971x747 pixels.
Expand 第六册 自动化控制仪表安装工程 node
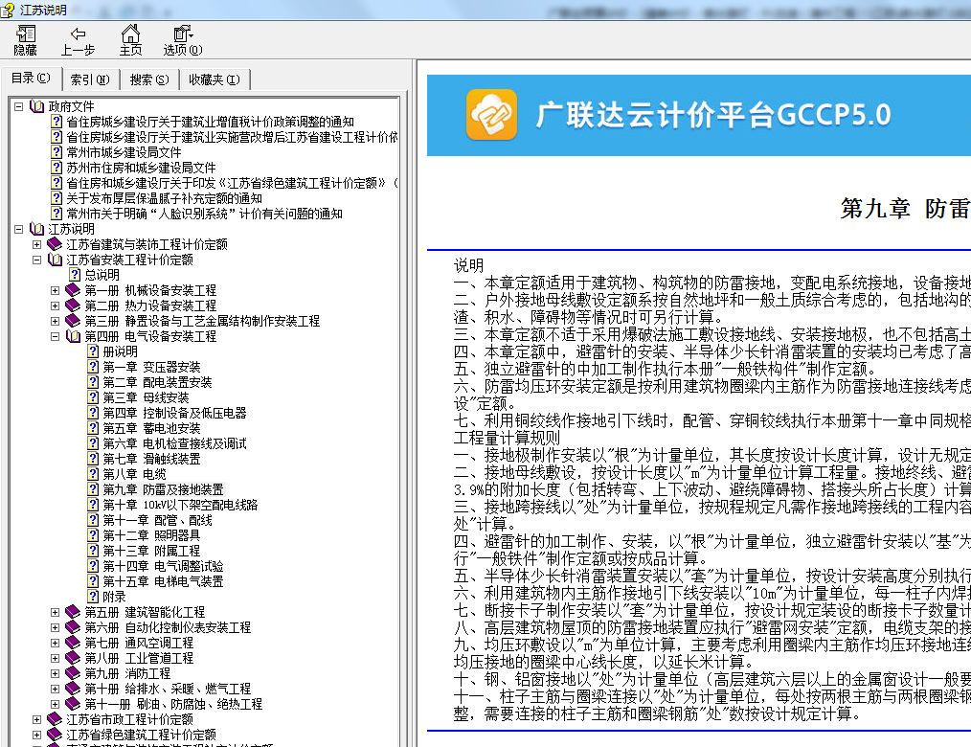tap(55, 628)
